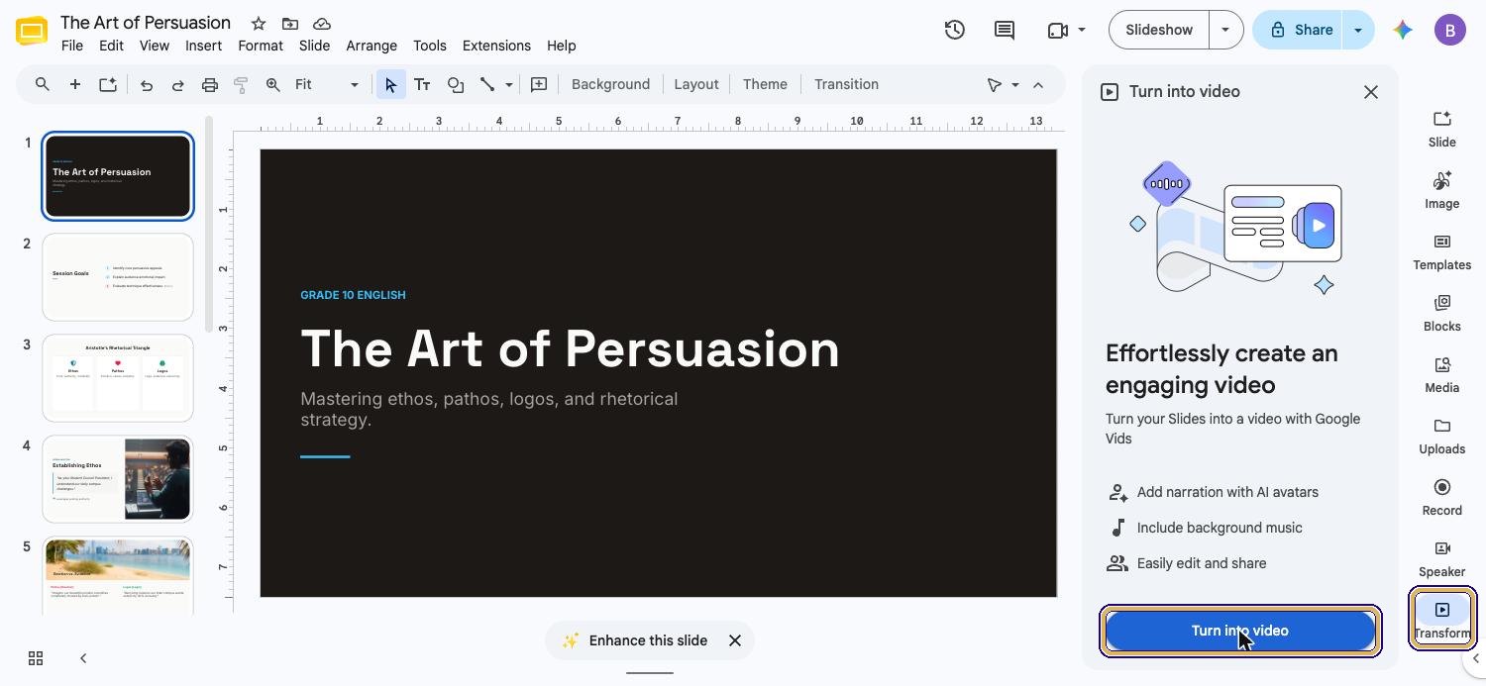Open the Uploads sidebar panel

[1441, 436]
